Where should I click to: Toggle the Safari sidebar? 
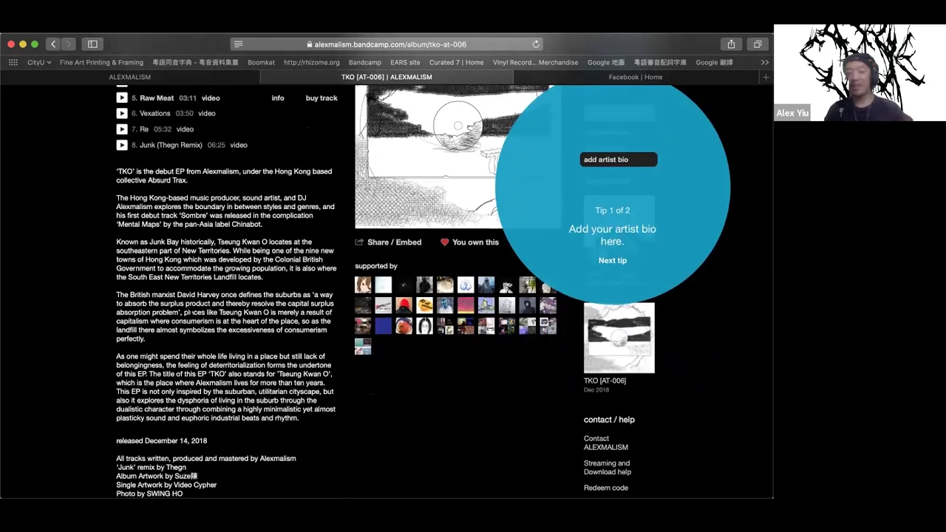pyautogui.click(x=92, y=44)
